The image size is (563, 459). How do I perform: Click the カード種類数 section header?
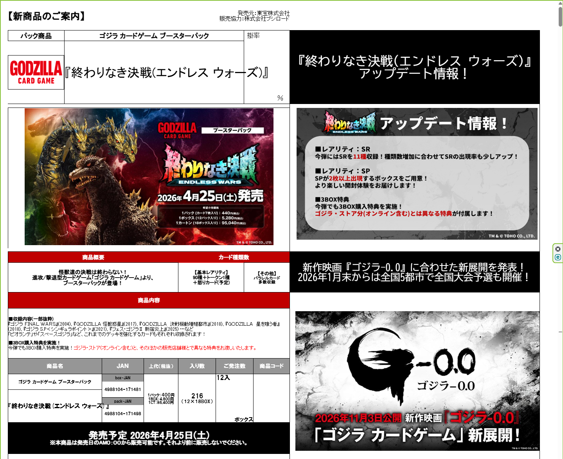[234, 257]
